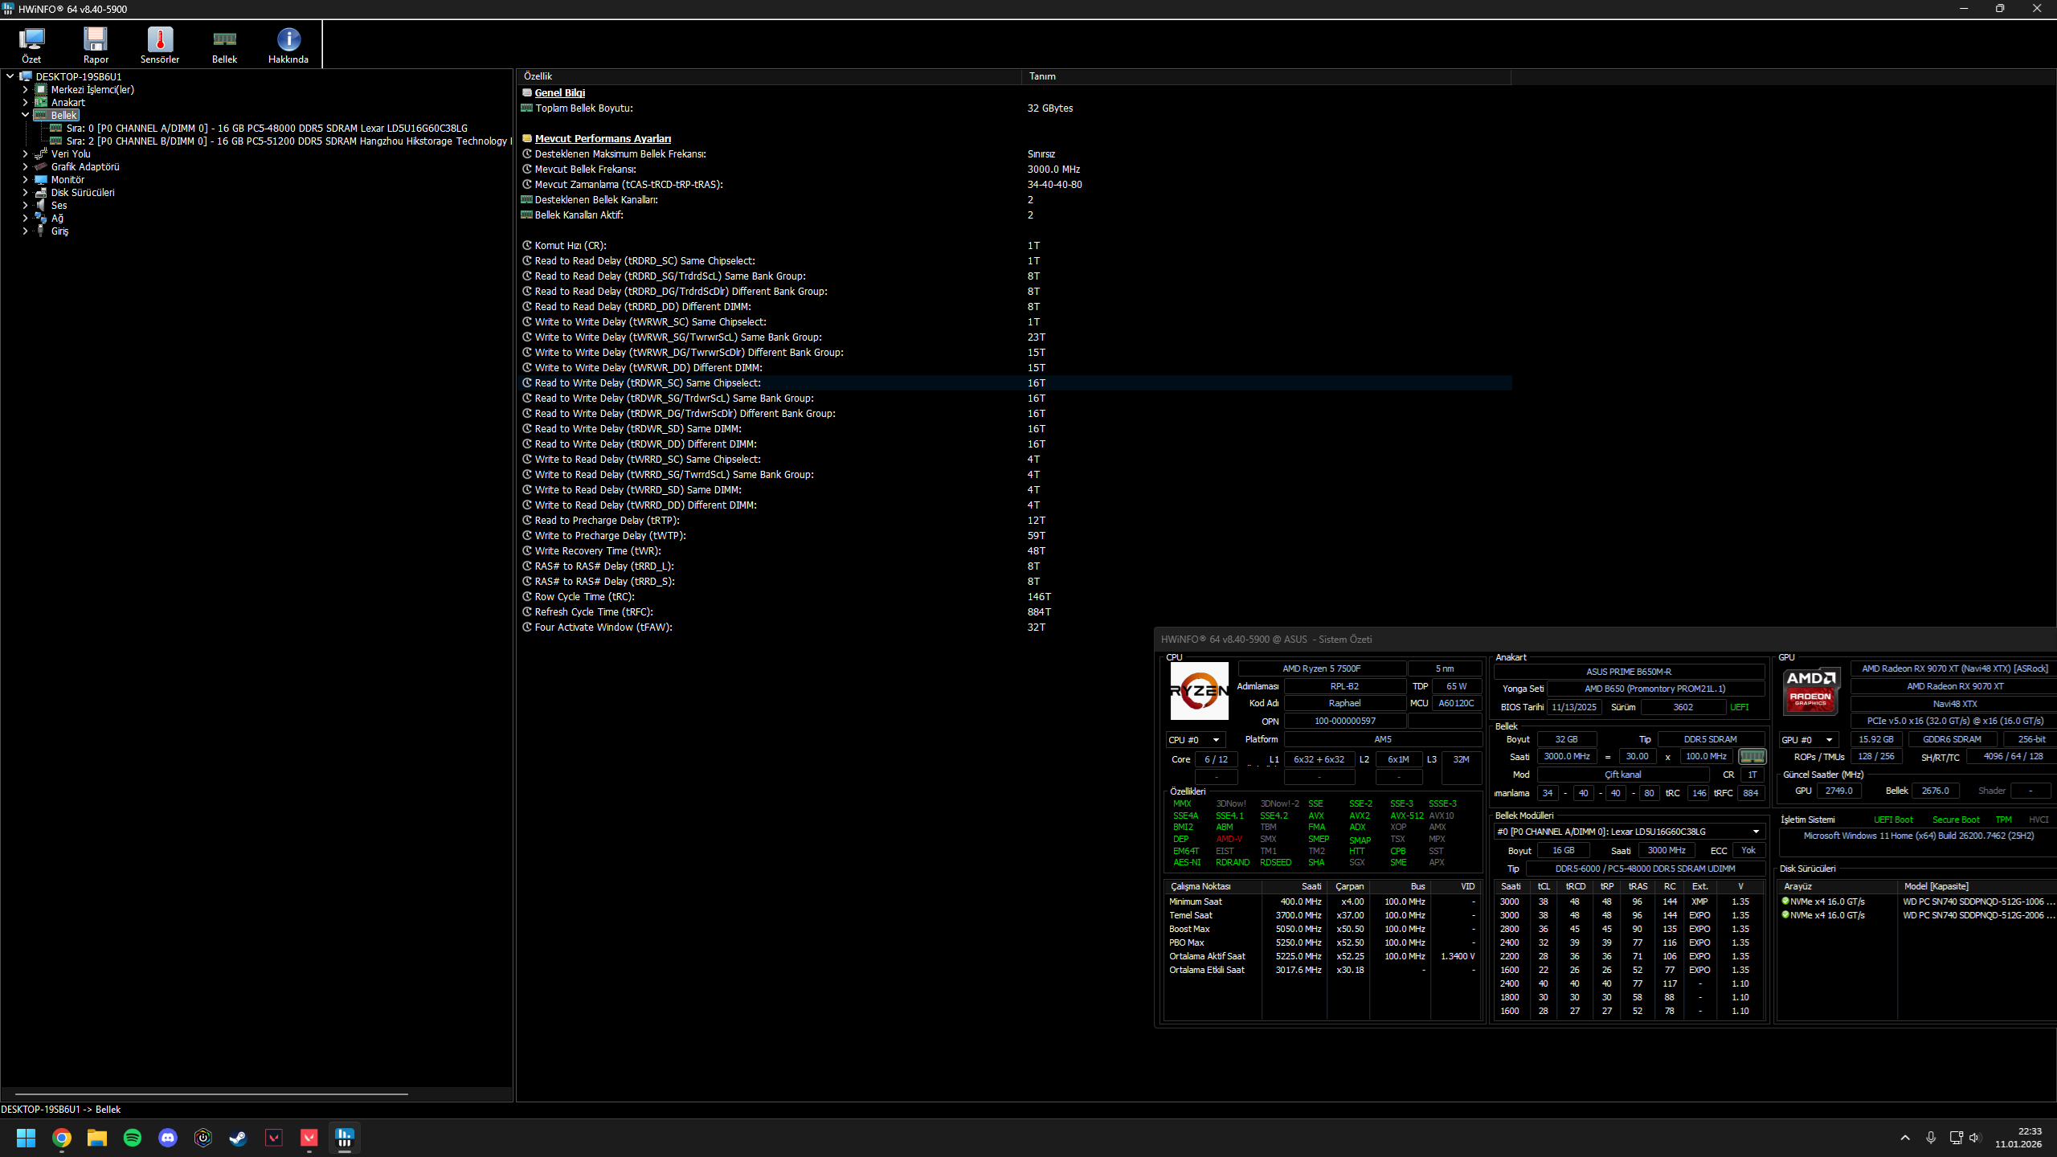2057x1157 pixels.
Task: Open the Sensörler thermometer icon
Action: point(160,45)
